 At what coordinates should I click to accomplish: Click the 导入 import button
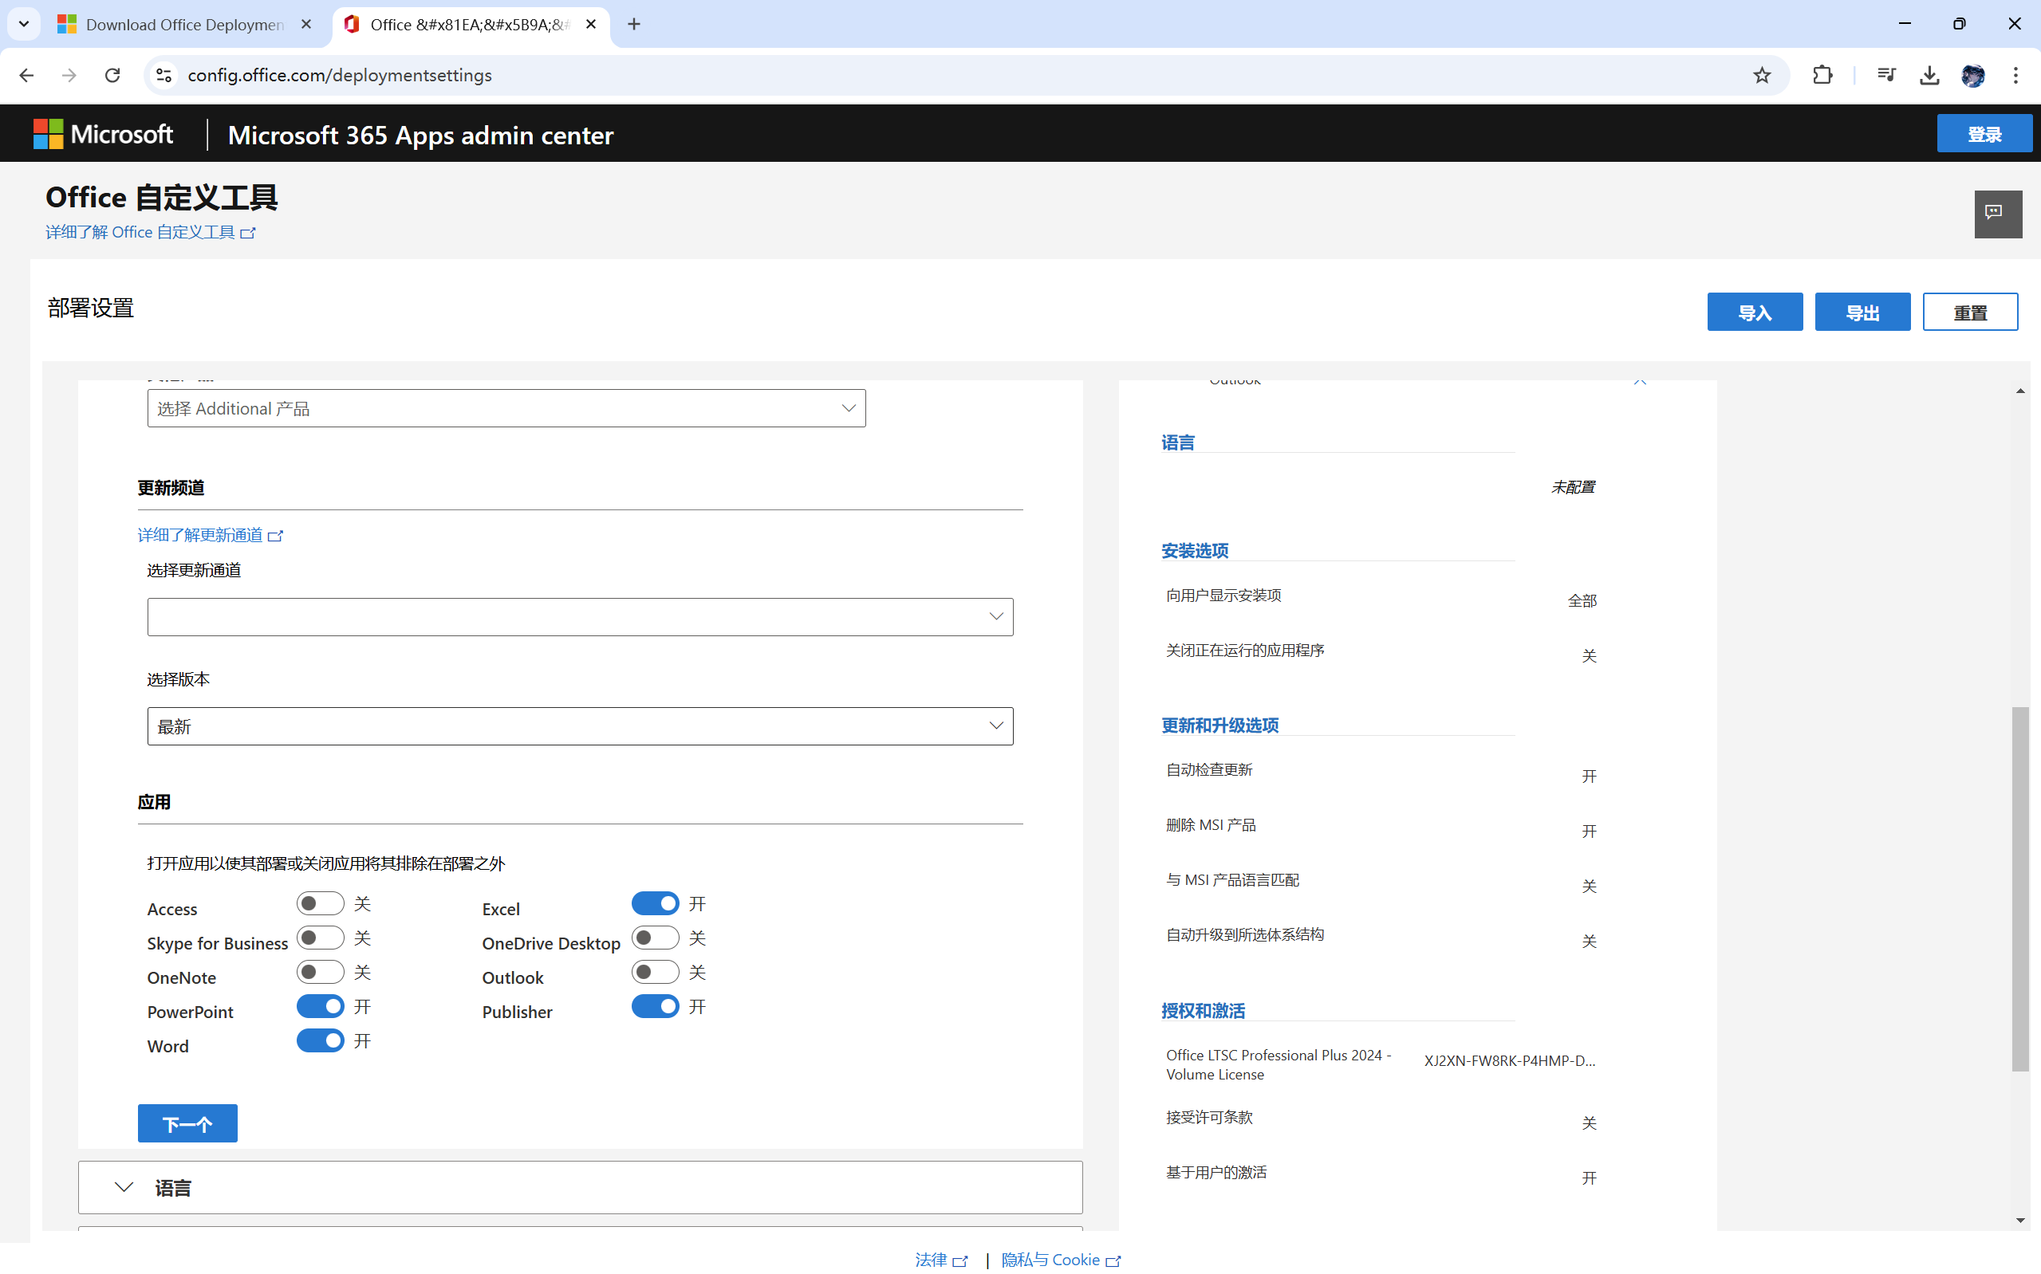[1755, 313]
